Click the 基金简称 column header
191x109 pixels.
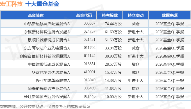[x=36, y=15]
